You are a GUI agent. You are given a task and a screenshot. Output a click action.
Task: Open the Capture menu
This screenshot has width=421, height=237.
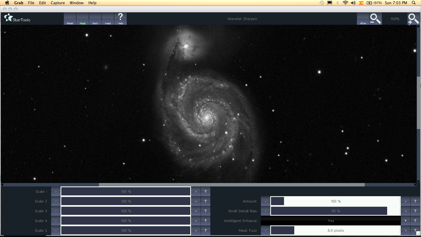click(58, 3)
